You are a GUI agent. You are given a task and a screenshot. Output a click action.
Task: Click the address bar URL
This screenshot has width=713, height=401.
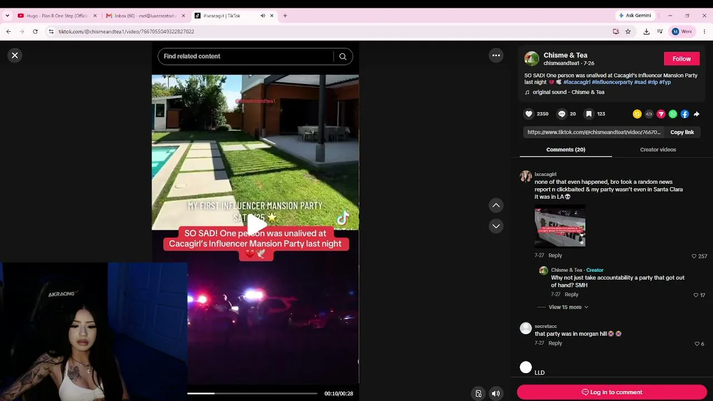pos(126,32)
